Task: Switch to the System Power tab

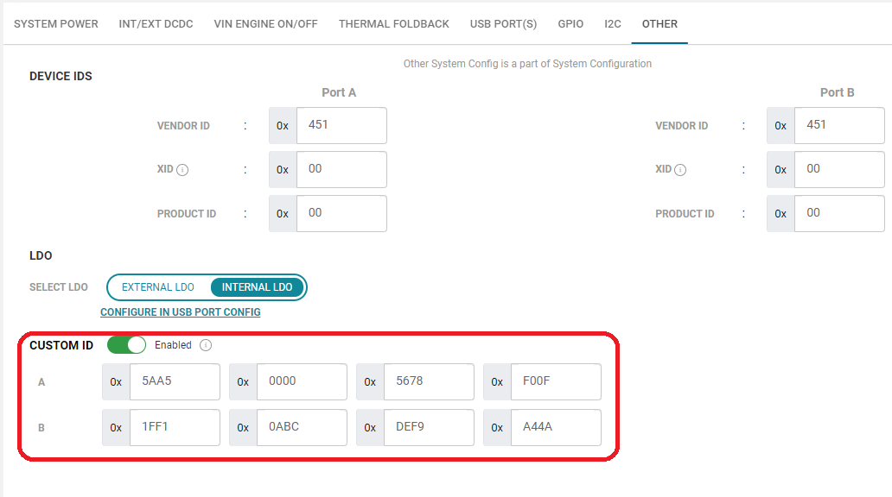Action: [x=56, y=24]
